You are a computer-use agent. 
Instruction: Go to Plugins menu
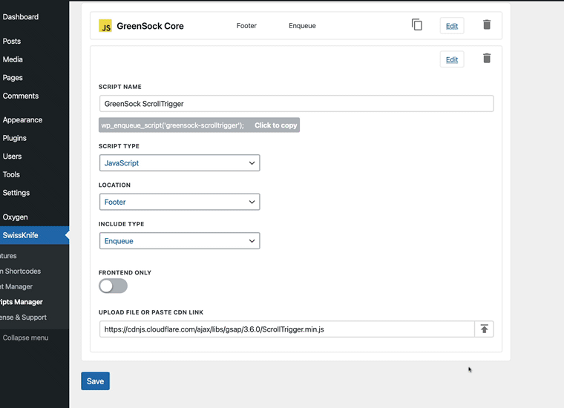(x=15, y=138)
